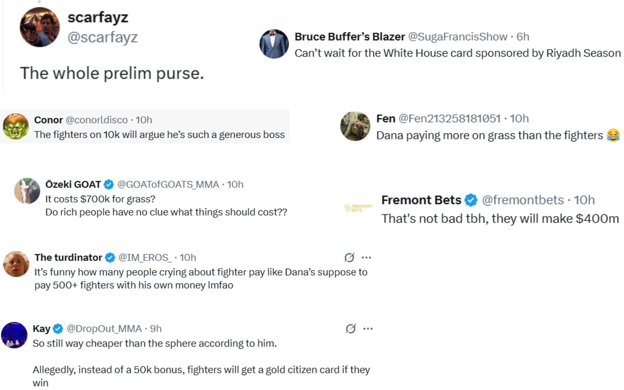Open Bruce Buffer's Blazer profile picture

pyautogui.click(x=274, y=44)
